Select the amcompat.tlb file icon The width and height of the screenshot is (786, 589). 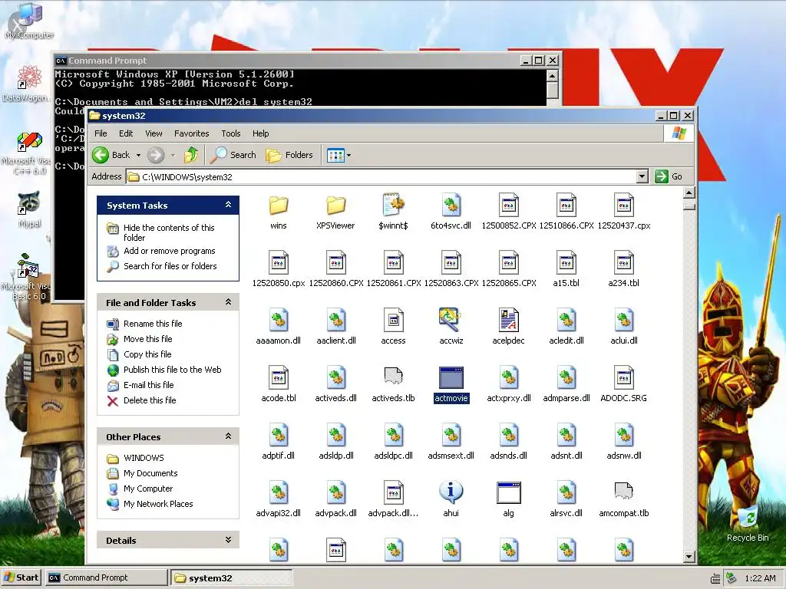point(624,492)
